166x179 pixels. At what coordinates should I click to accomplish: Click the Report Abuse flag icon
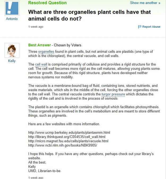pyautogui.click(x=139, y=27)
